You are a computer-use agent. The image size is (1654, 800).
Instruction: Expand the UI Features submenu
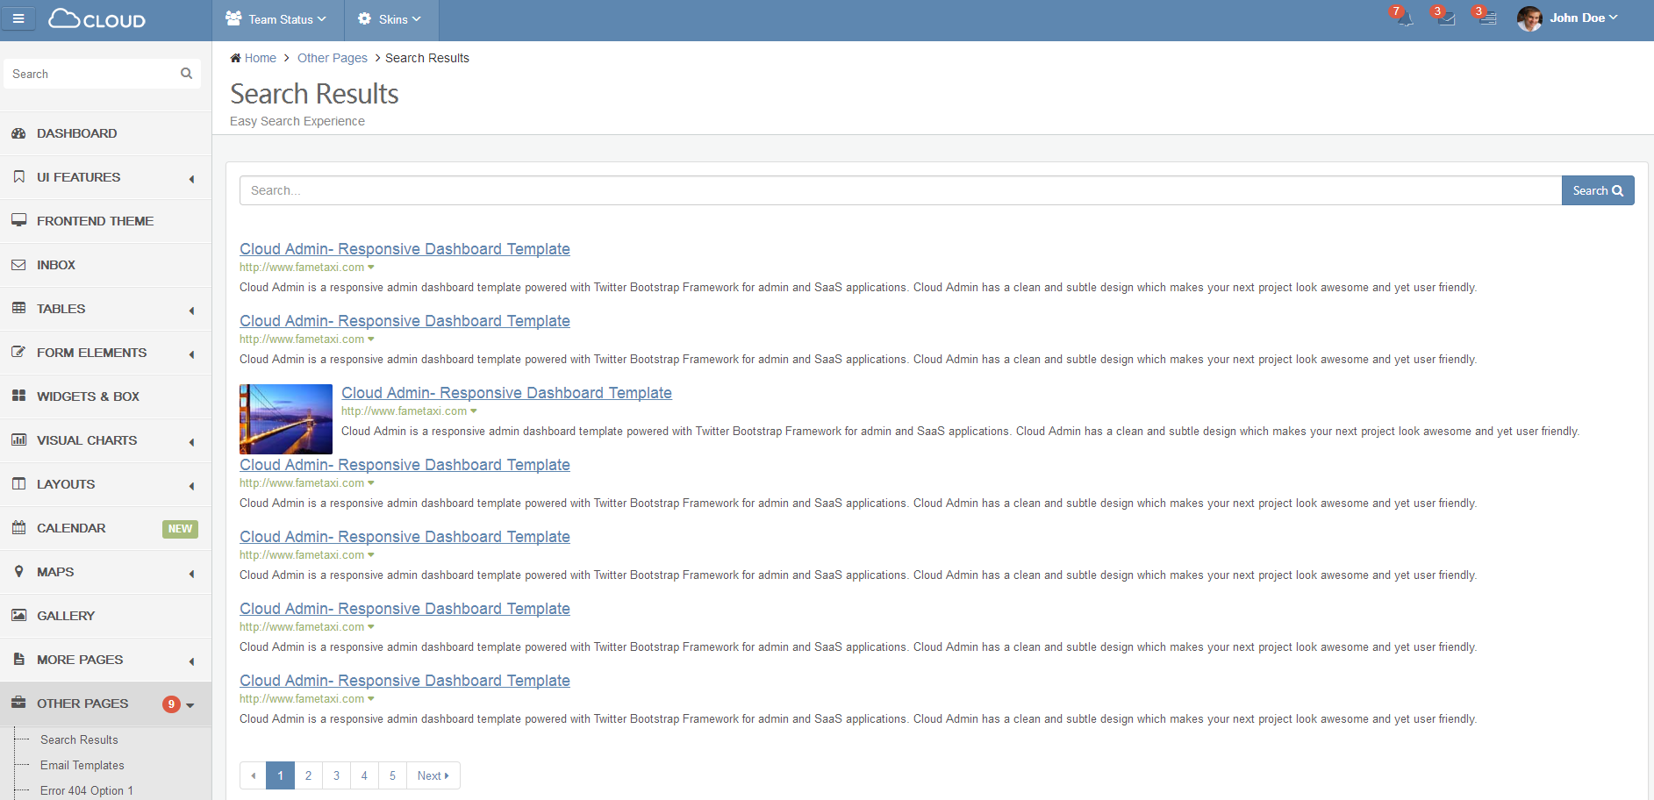tap(105, 177)
